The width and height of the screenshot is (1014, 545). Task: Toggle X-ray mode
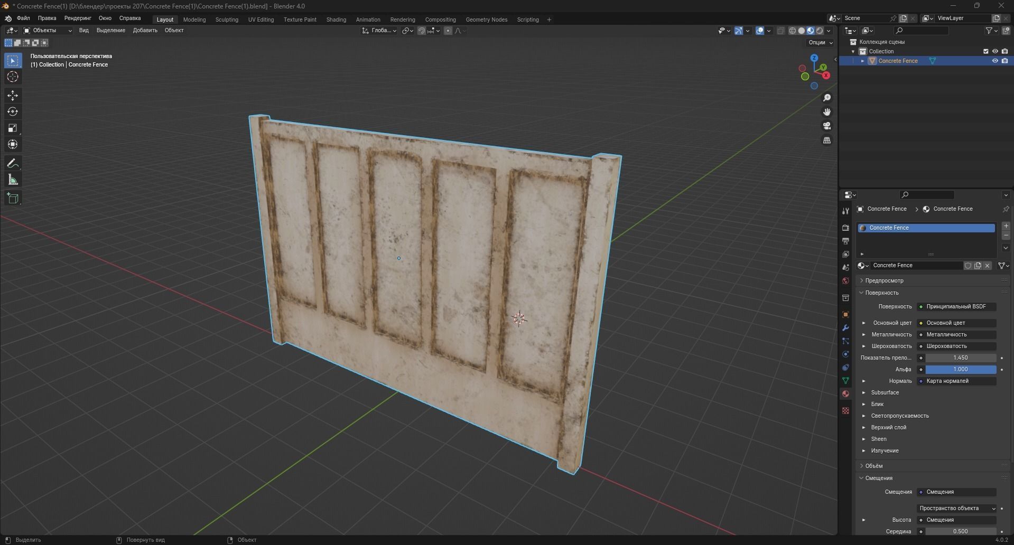point(781,31)
